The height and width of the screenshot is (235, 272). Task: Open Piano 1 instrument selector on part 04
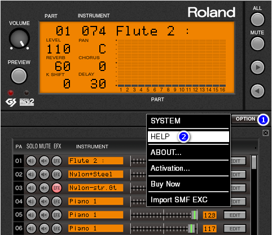coord(95,201)
